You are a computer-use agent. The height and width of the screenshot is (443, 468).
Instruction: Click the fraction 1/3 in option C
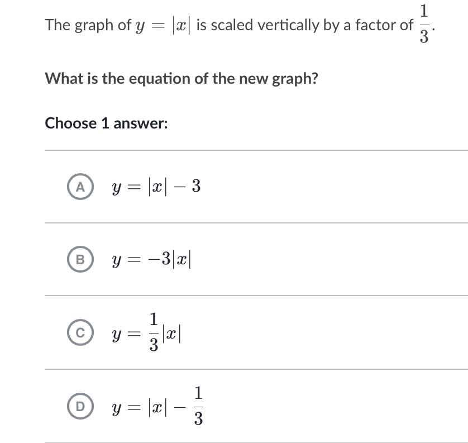[154, 333]
